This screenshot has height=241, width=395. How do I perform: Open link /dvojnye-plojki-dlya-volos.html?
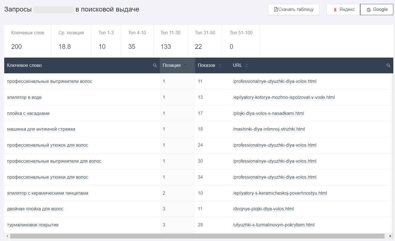tap(263, 209)
